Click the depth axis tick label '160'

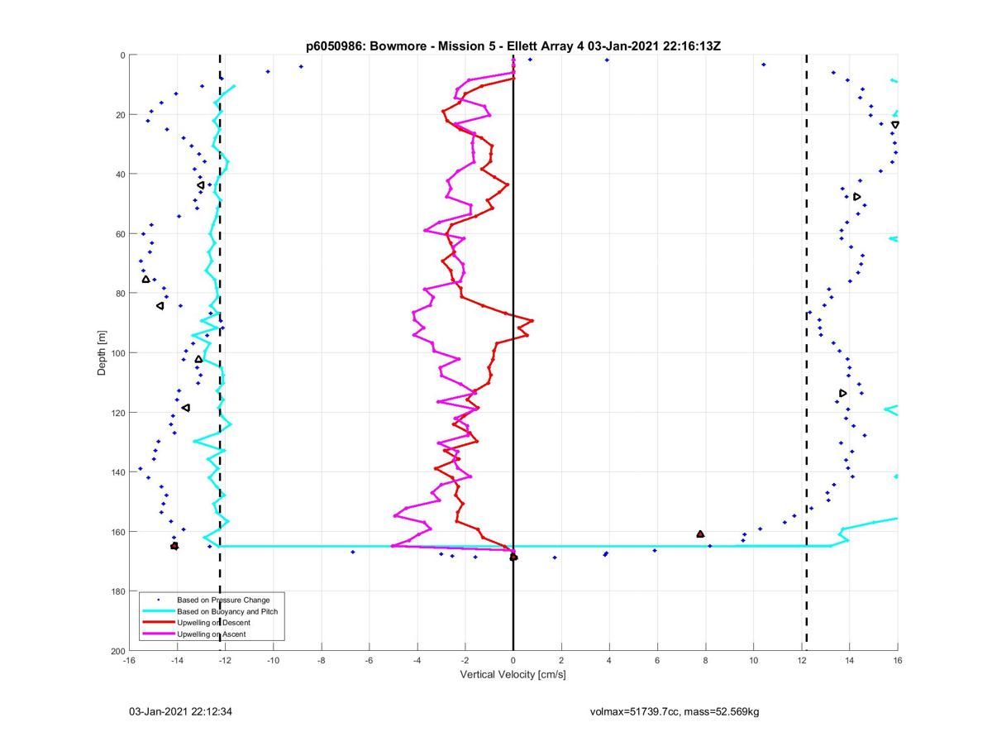(x=117, y=532)
